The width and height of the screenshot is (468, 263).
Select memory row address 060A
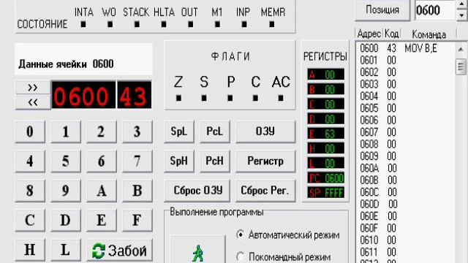pyautogui.click(x=406, y=168)
